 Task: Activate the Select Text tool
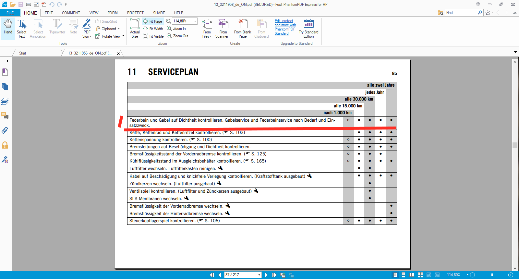coord(21,28)
